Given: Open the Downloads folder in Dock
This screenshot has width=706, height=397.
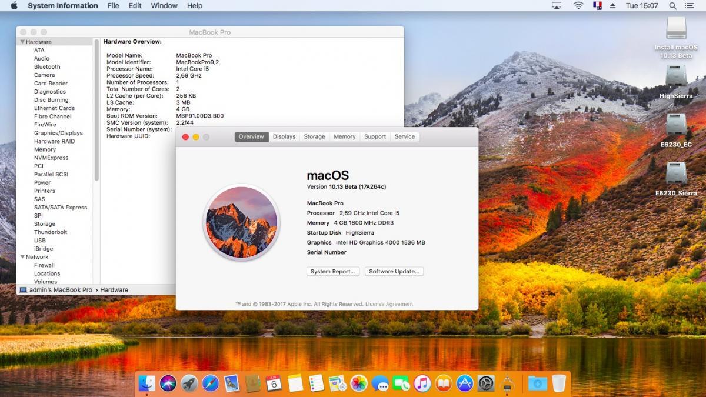Looking at the screenshot, I should [537, 383].
